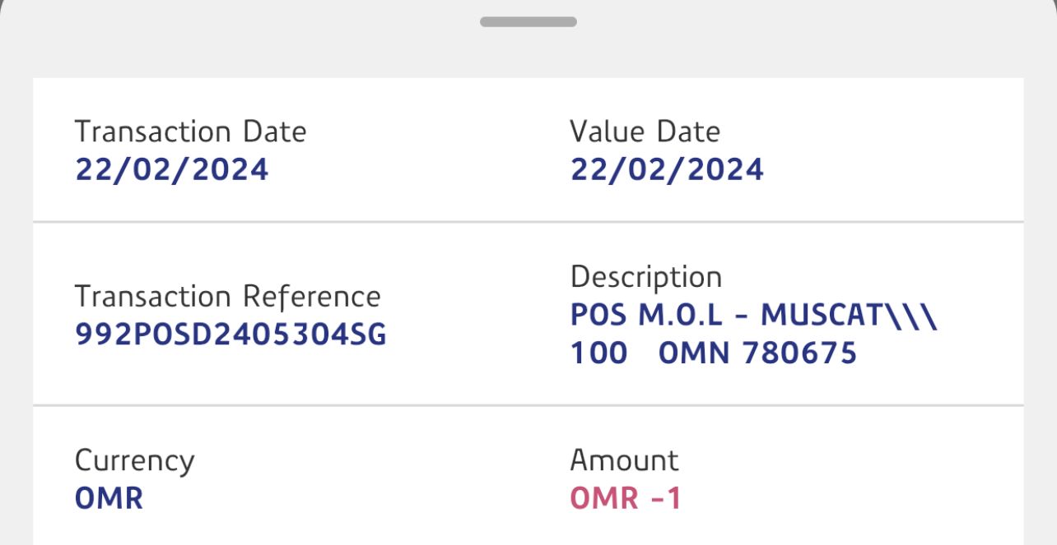This screenshot has width=1057, height=545.
Task: Click the Amount label
Action: pos(624,460)
